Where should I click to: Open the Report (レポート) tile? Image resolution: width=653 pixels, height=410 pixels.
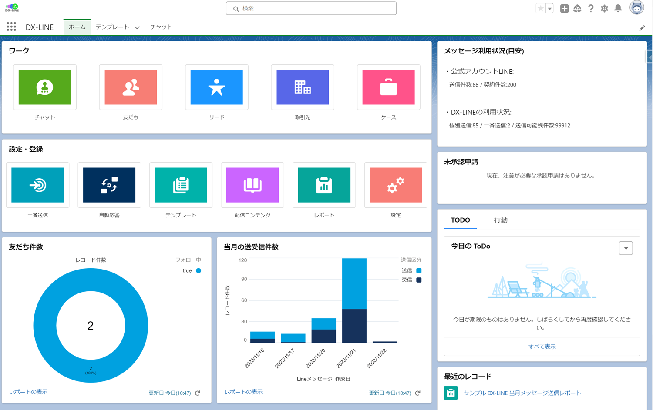coord(324,185)
